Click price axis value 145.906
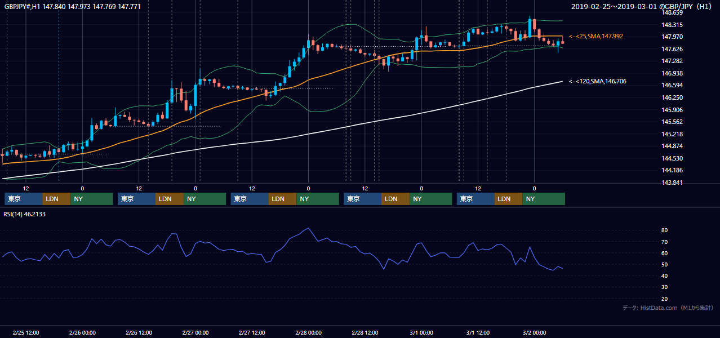720x338 pixels. point(673,110)
